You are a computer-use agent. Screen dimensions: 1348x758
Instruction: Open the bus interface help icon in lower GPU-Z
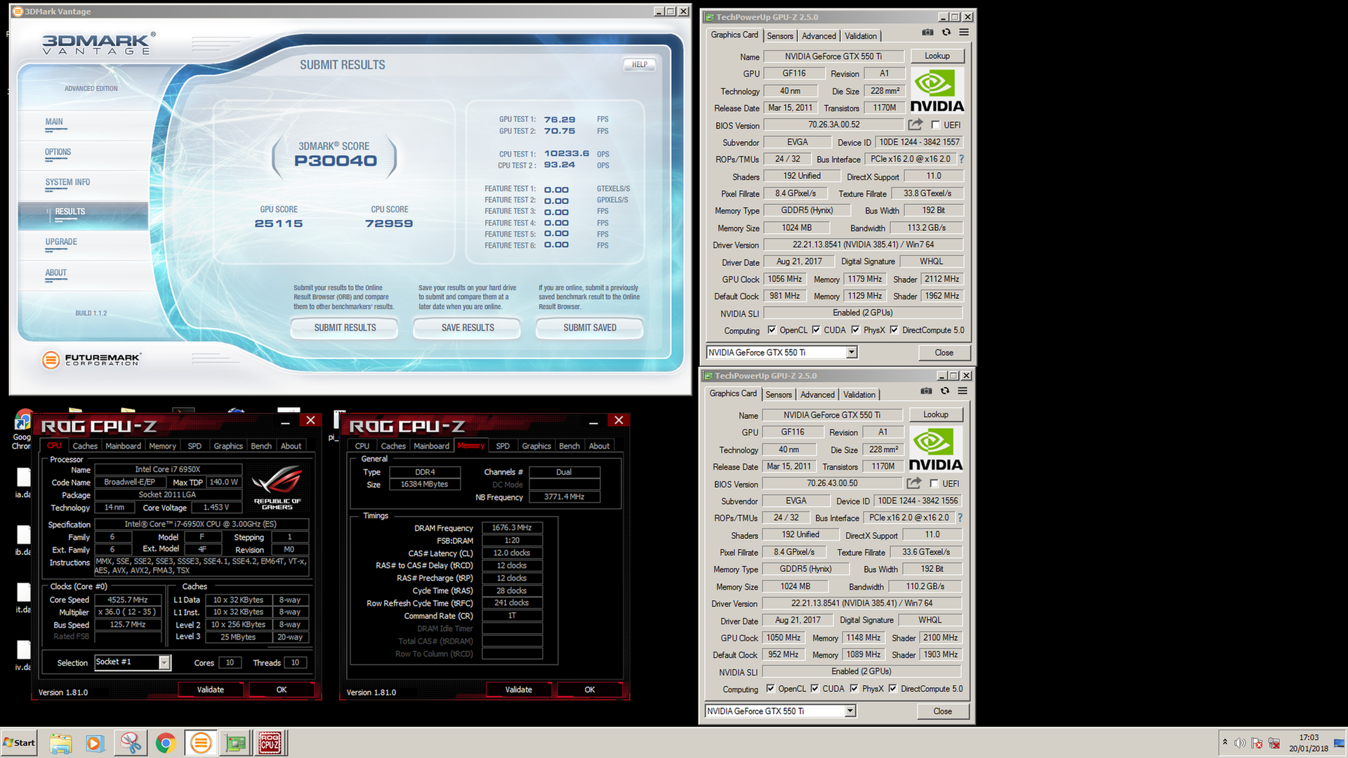tap(960, 518)
